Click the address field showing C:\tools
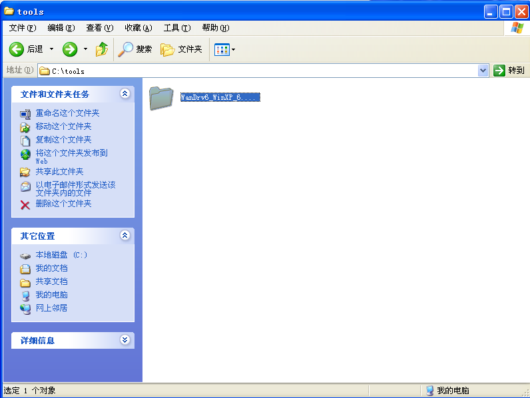 pyautogui.click(x=258, y=71)
